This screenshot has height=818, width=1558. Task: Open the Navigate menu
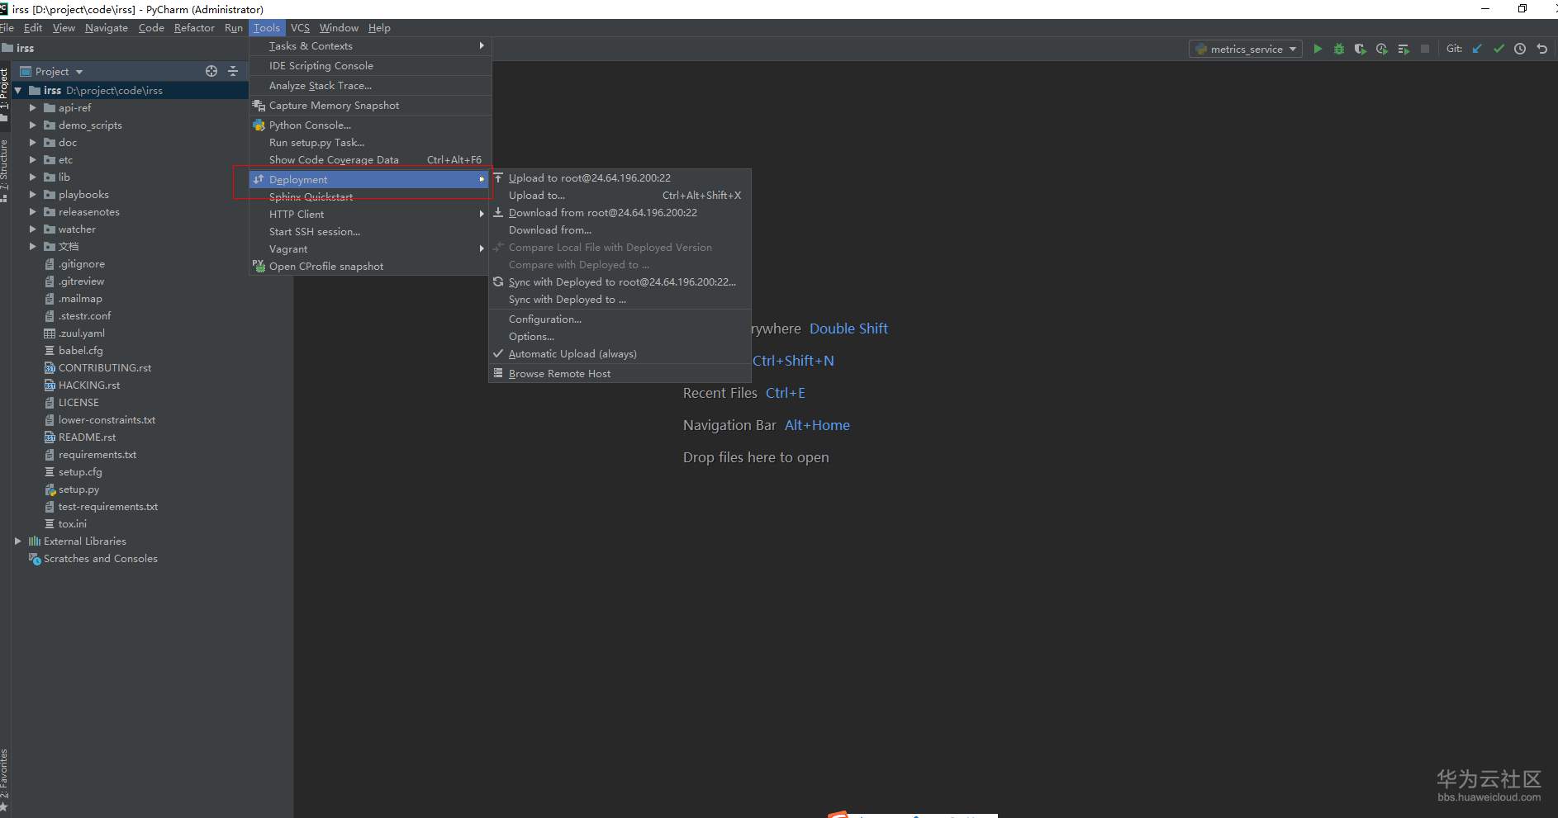pos(107,27)
